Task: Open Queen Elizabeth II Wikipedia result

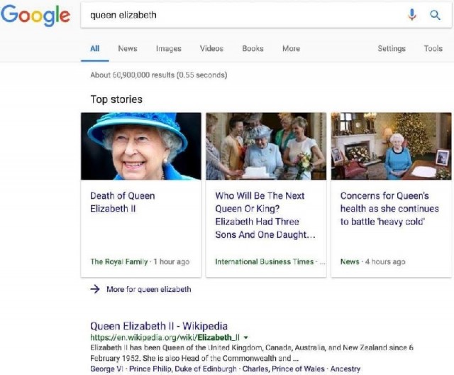Action: [x=159, y=326]
